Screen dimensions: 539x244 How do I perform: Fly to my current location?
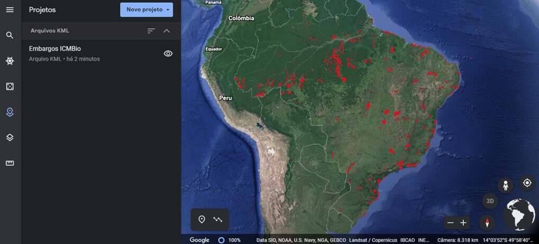pyautogui.click(x=527, y=183)
